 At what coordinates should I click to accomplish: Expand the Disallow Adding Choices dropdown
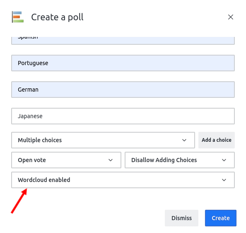click(x=180, y=160)
